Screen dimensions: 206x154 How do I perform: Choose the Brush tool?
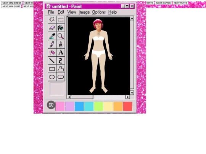coord(61,44)
